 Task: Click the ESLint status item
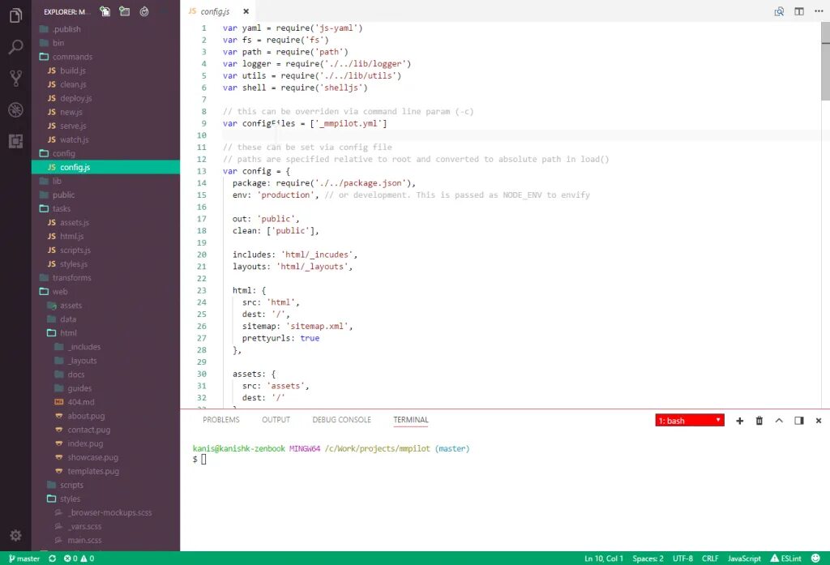786,559
